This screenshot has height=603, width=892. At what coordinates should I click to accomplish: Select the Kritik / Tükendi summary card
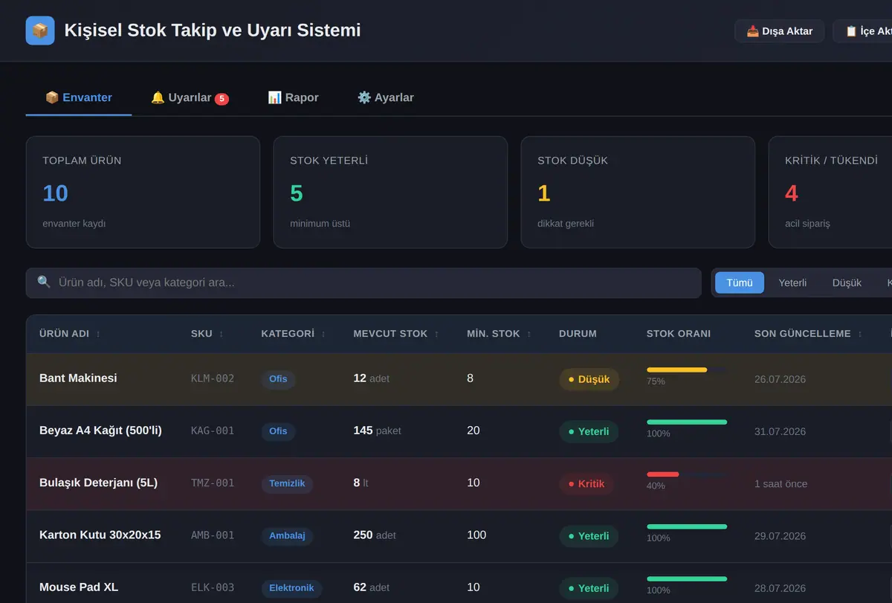[830, 192]
